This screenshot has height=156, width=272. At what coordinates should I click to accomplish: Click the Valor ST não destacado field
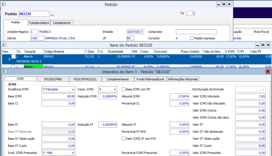[x=250, y=132]
